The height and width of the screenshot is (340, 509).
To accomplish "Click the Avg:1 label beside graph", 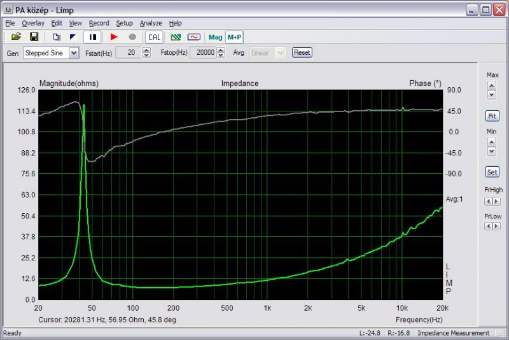I will 454,199.
